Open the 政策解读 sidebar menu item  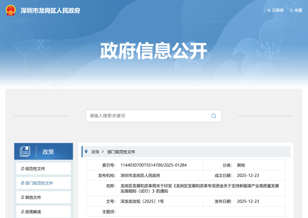pos(34,211)
